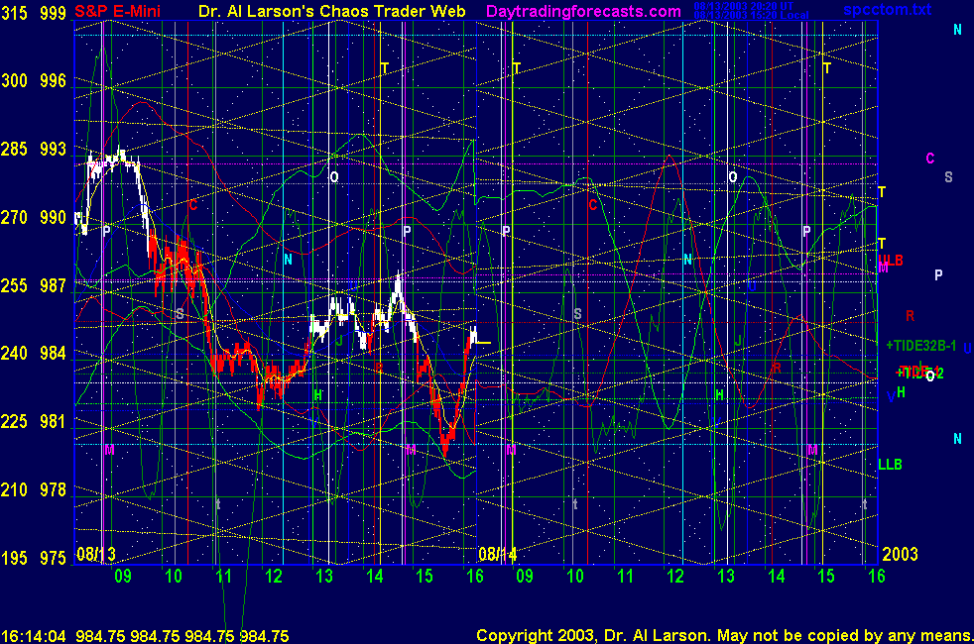Image resolution: width=974 pixels, height=644 pixels.
Task: Select the '2003' year label
Action: tap(900, 554)
